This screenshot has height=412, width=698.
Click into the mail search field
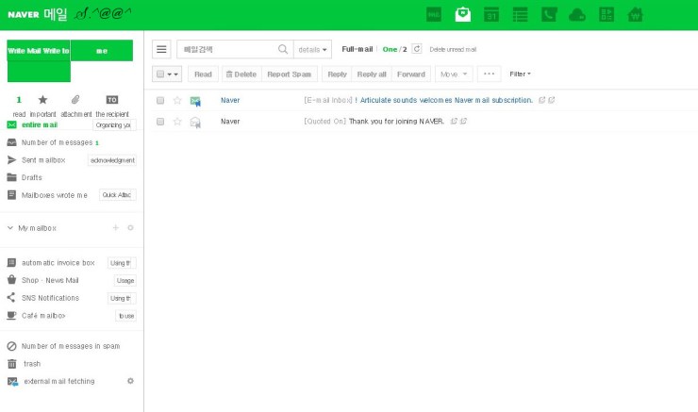pyautogui.click(x=226, y=49)
